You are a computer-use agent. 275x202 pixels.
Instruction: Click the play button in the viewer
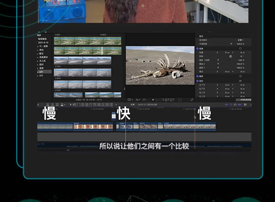[153, 100]
